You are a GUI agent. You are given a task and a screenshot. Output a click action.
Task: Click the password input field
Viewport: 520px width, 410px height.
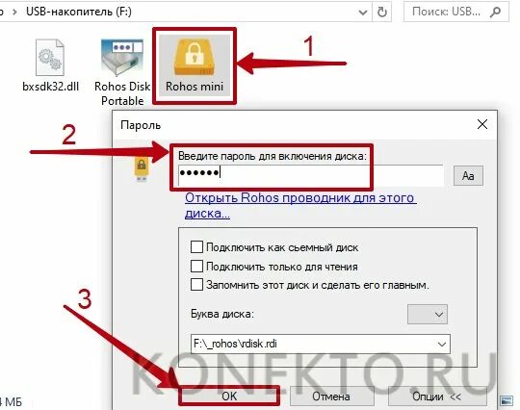(x=310, y=175)
